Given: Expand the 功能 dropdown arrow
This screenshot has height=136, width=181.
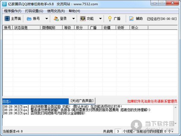Looking at the screenshot, I should [x=100, y=19].
